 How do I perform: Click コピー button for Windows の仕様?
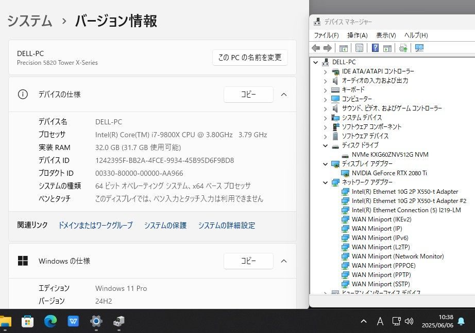point(248,261)
